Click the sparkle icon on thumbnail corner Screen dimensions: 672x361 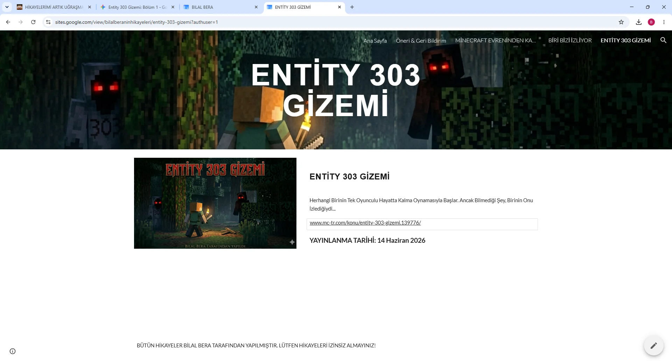point(292,242)
